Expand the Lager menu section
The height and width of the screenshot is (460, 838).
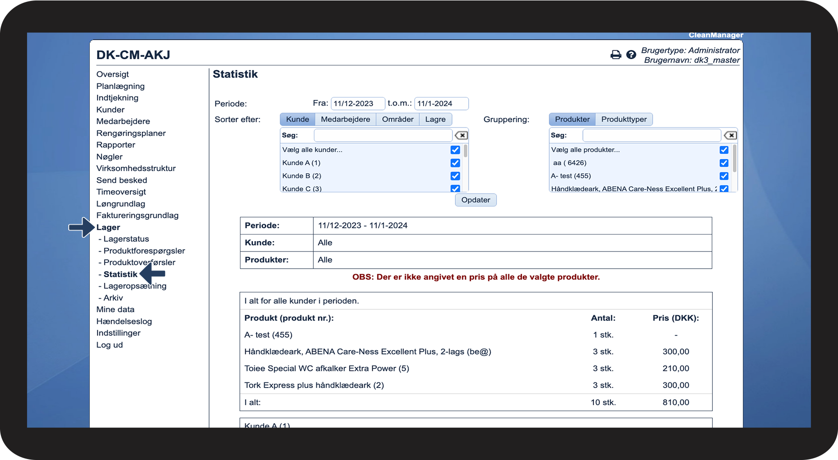click(108, 227)
